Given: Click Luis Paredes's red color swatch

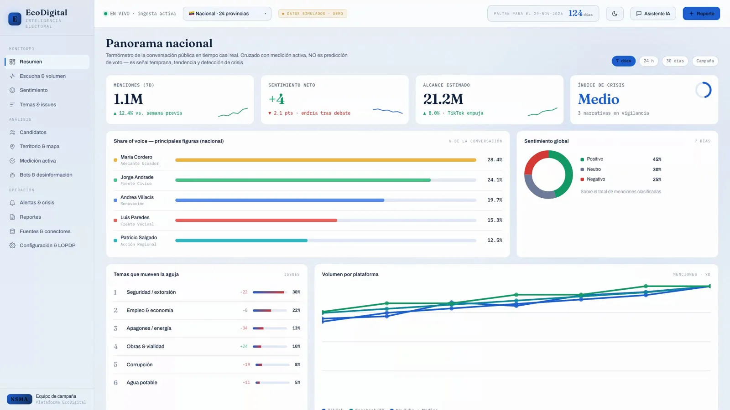Looking at the screenshot, I should pos(115,220).
